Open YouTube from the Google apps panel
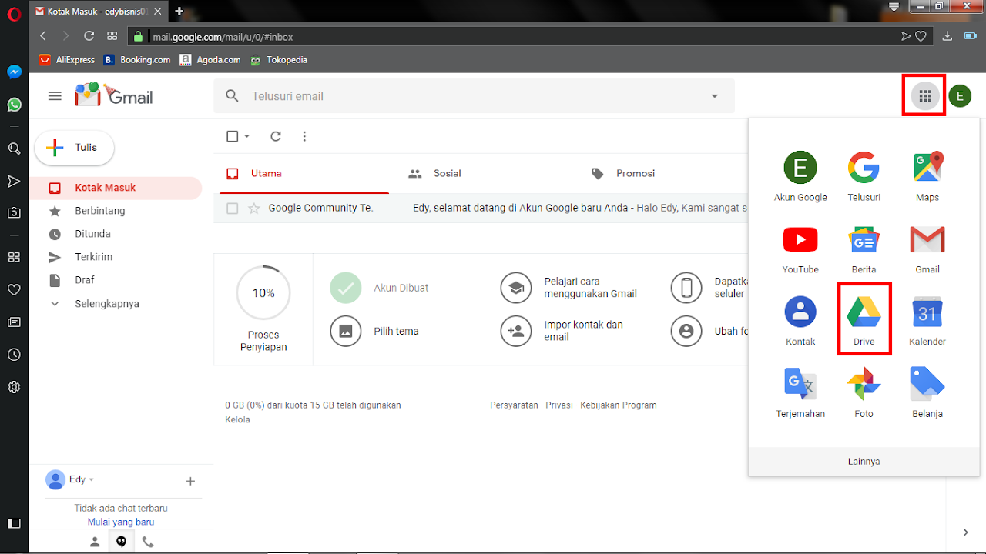986x554 pixels. tap(800, 248)
